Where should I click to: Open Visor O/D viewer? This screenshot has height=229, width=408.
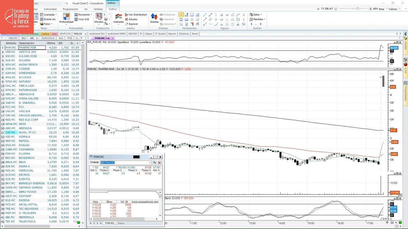tap(82, 19)
